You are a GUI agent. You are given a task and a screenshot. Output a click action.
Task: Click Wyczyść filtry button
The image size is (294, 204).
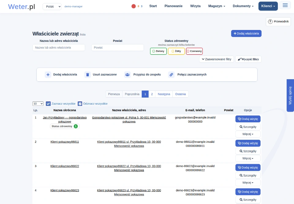click(248, 59)
